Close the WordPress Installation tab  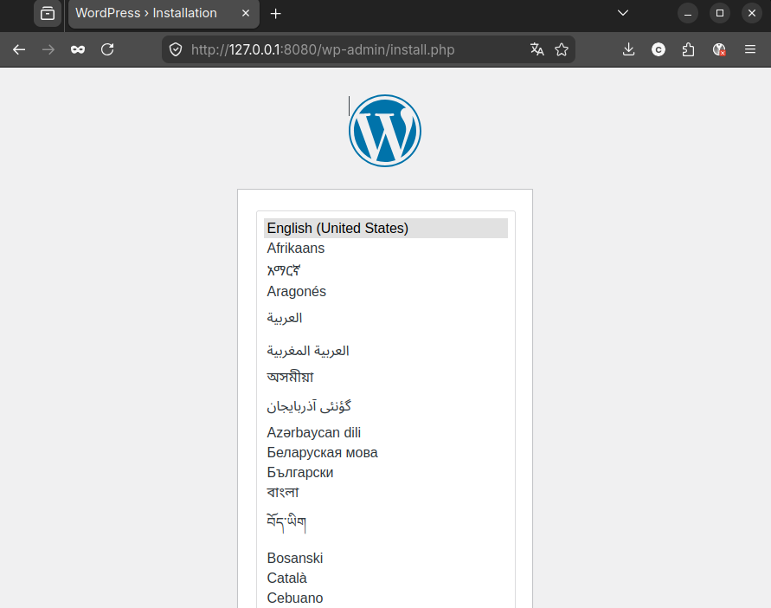click(x=246, y=13)
